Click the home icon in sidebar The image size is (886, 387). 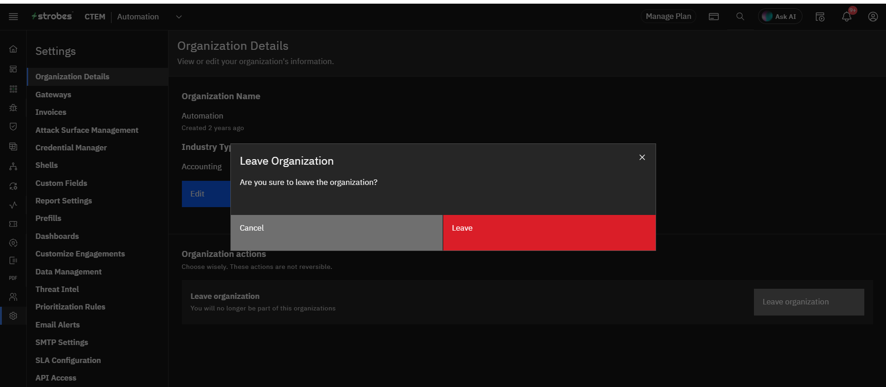click(13, 49)
